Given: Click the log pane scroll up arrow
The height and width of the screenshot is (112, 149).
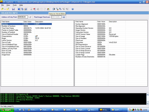Looking at the screenshot, I should pyautogui.click(x=148, y=95).
